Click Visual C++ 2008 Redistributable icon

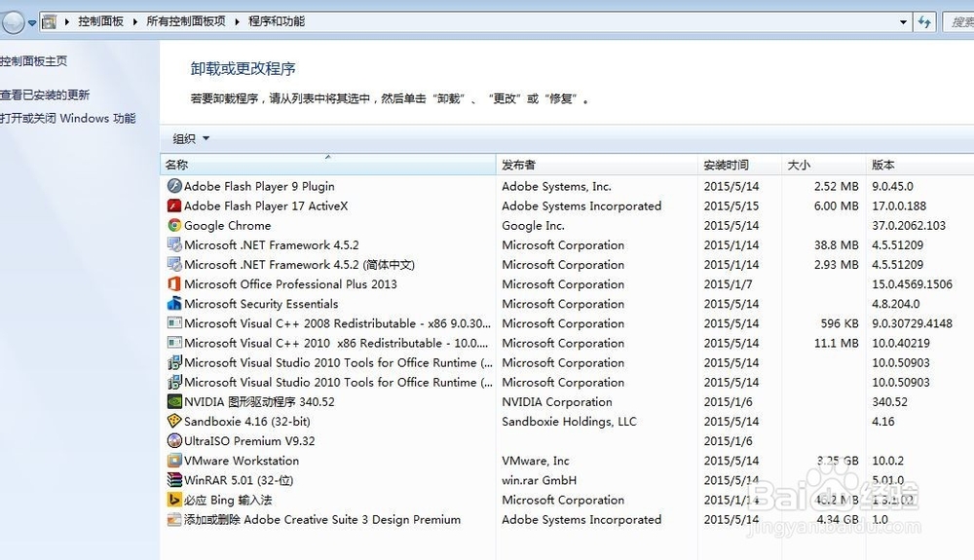coord(174,323)
